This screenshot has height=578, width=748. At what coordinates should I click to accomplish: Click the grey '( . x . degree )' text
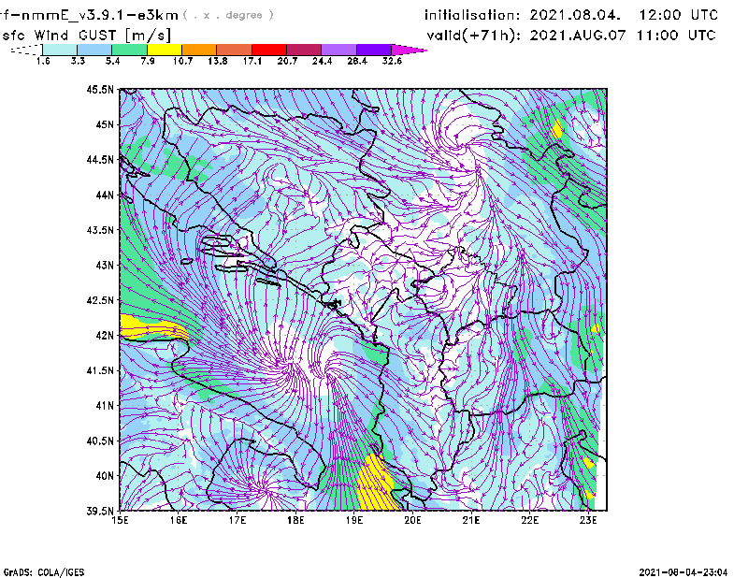(x=228, y=15)
